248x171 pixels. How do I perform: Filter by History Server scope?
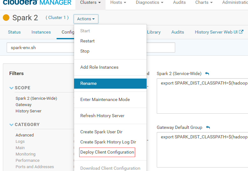click(x=29, y=111)
